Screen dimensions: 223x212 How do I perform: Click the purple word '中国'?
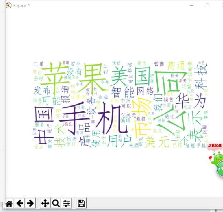click(x=44, y=125)
